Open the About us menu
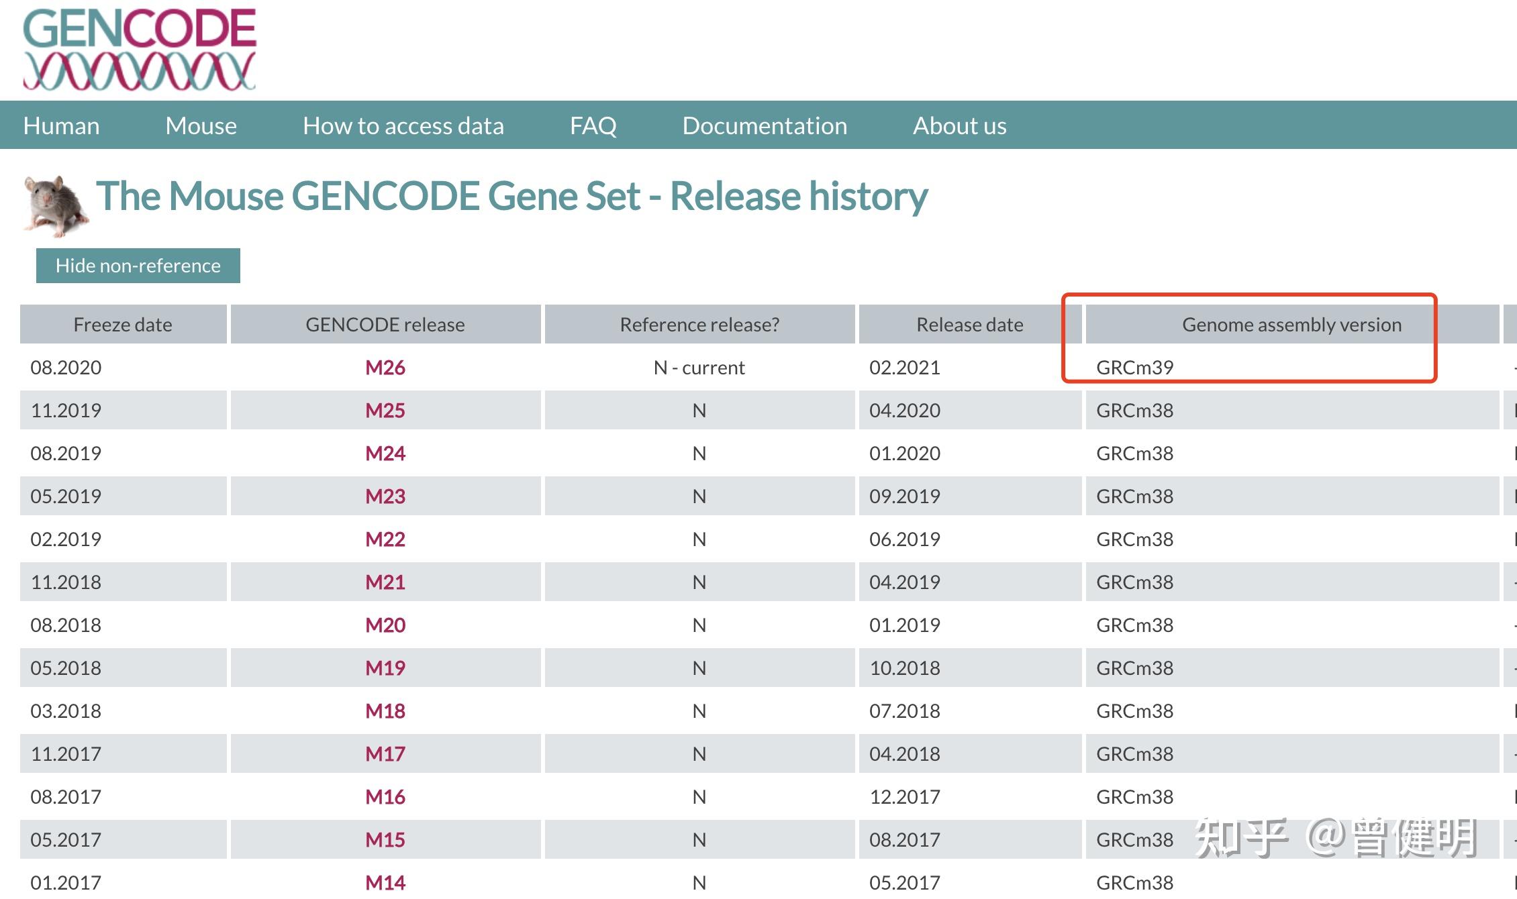Screen dimensions: 1517x899 click(x=959, y=125)
